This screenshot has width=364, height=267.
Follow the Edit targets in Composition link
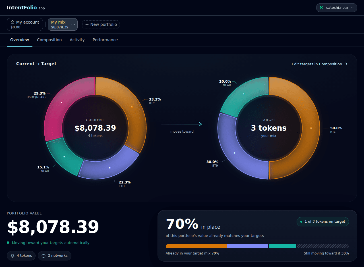coord(320,64)
